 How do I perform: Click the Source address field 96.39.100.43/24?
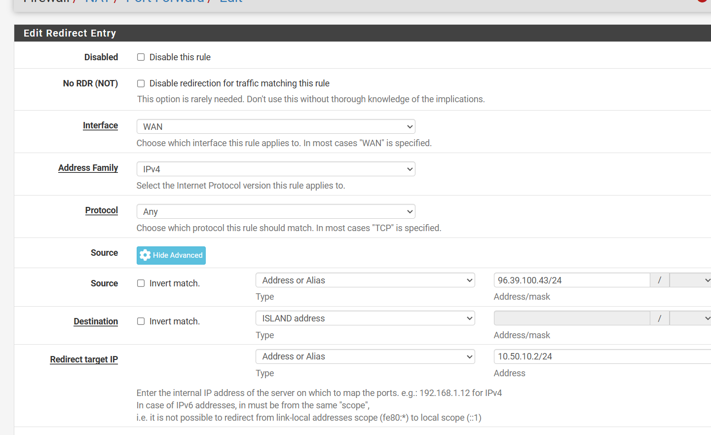tap(571, 280)
